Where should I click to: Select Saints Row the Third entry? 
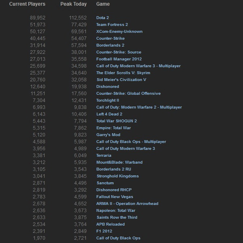[117, 217]
